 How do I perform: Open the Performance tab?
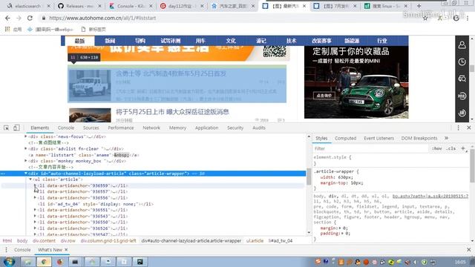click(120, 128)
